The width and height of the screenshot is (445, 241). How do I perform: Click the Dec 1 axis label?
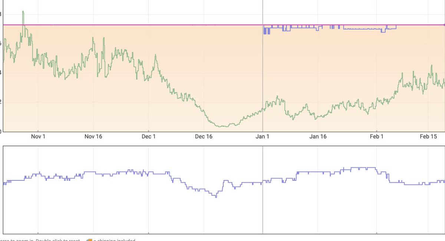point(148,137)
